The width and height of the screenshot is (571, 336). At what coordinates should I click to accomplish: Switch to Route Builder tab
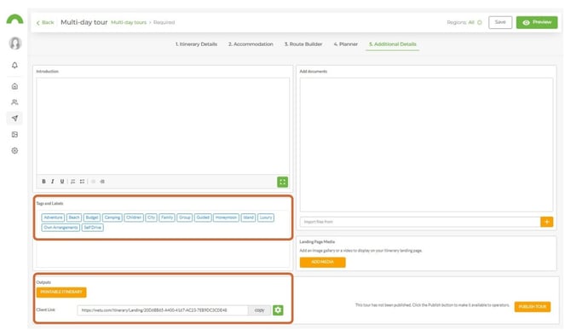coord(303,44)
